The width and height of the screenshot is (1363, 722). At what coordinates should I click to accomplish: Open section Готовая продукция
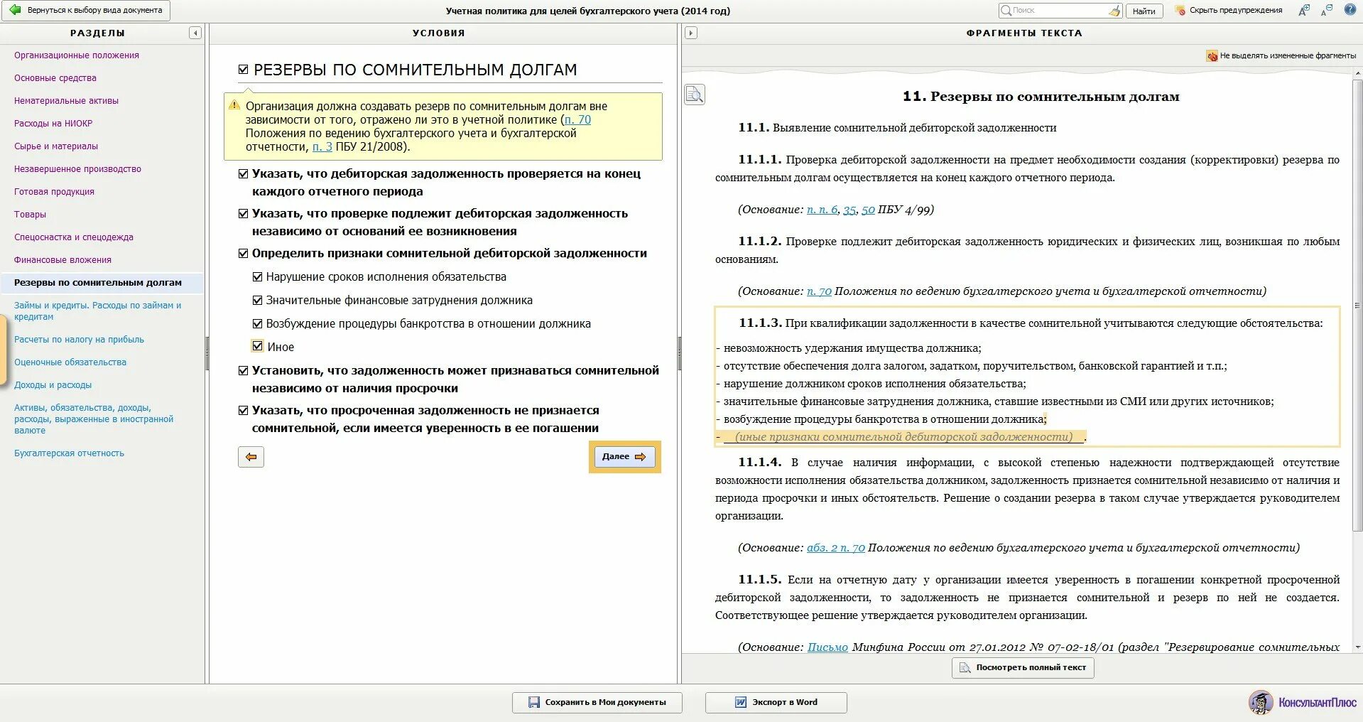54,192
